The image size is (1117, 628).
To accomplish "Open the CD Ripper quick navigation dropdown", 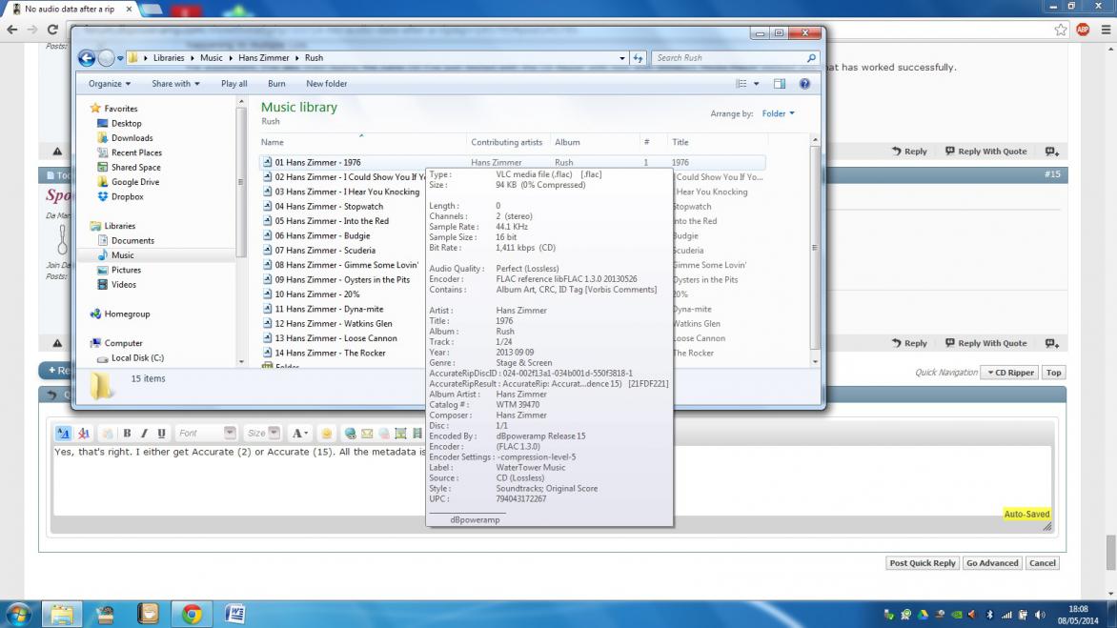I will point(1010,373).
